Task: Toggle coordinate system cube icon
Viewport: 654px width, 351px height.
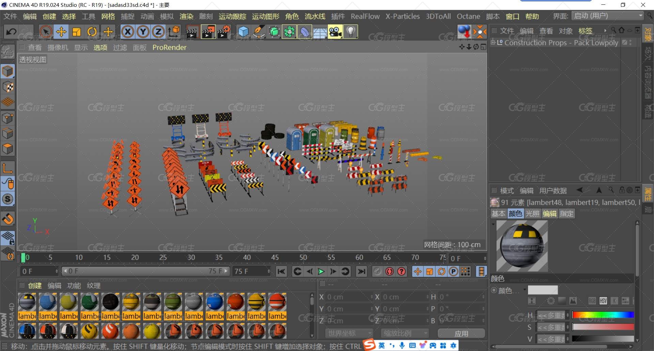Action: pos(174,32)
